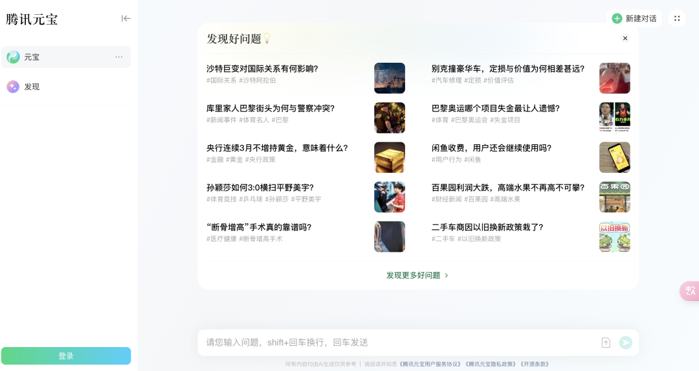Image resolution: width=699 pixels, height=371 pixels.
Task: Open the 元宝 avatar icon in sidebar
Action: click(x=13, y=57)
